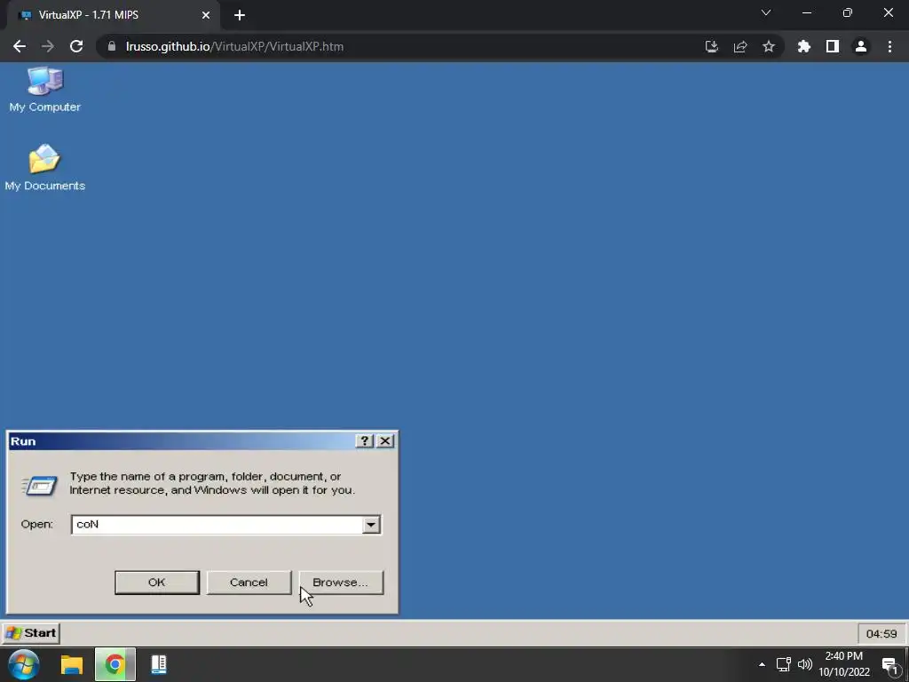This screenshot has height=682, width=909.
Task: Open the tab search chevron dropdown
Action: pyautogui.click(x=766, y=12)
